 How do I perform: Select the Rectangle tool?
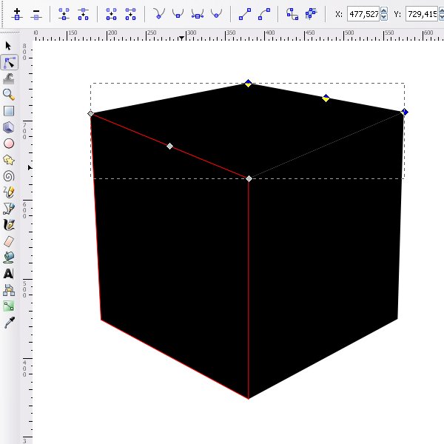coord(9,111)
